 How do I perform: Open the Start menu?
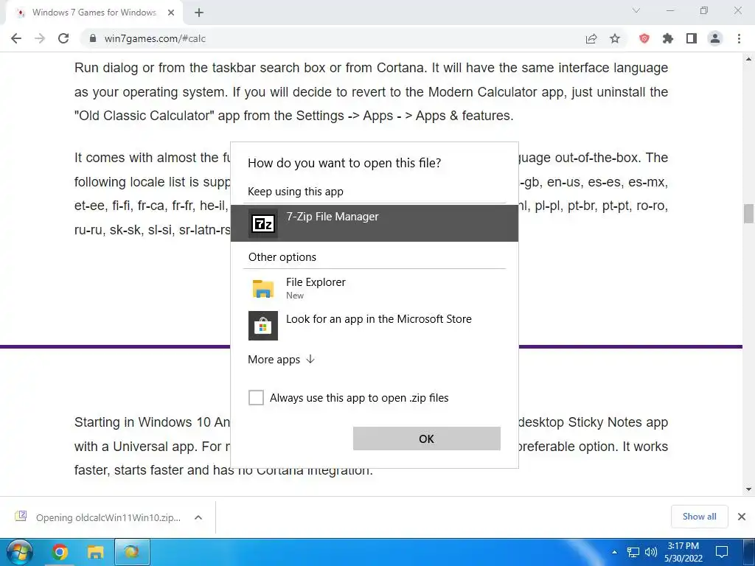click(20, 552)
